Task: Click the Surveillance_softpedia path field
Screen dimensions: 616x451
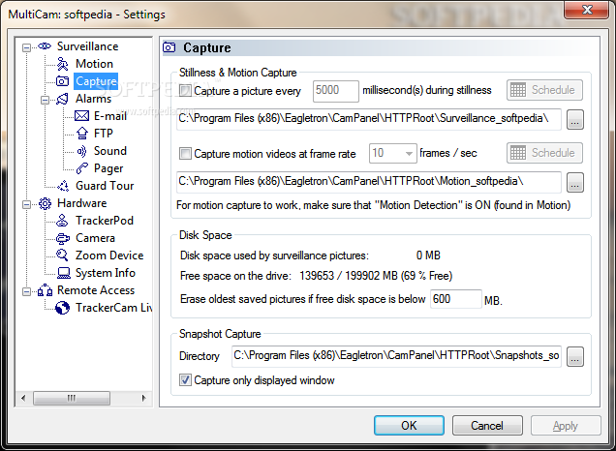Action: coord(368,119)
